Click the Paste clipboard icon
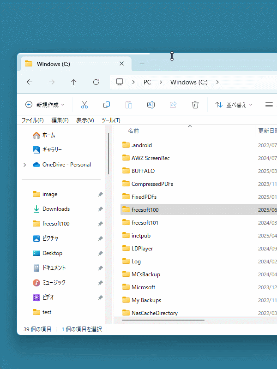The height and width of the screenshot is (369, 277). pos(129,105)
